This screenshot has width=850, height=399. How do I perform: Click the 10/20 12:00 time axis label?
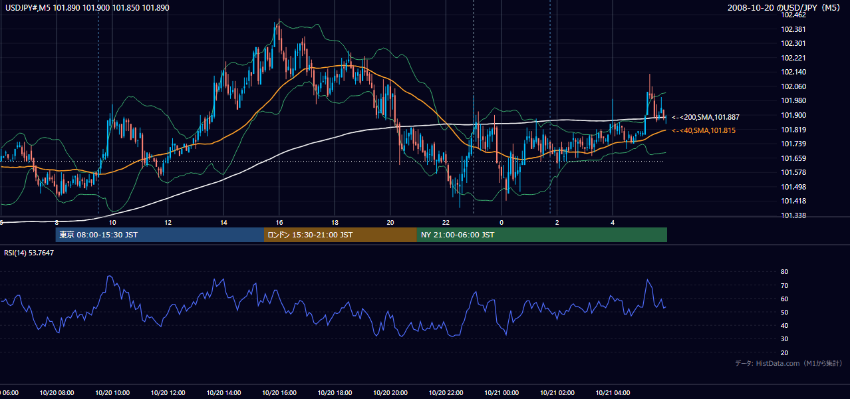coord(168,393)
